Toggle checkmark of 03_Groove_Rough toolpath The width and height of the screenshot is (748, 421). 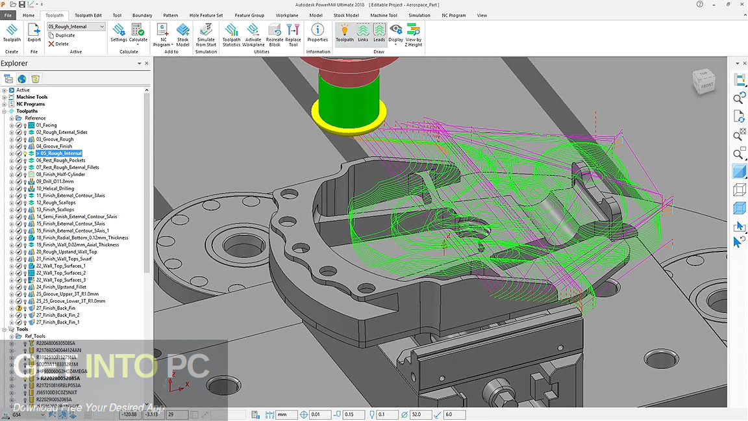[19, 140]
